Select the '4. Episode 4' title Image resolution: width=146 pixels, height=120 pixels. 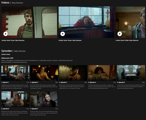[x=92, y=82]
